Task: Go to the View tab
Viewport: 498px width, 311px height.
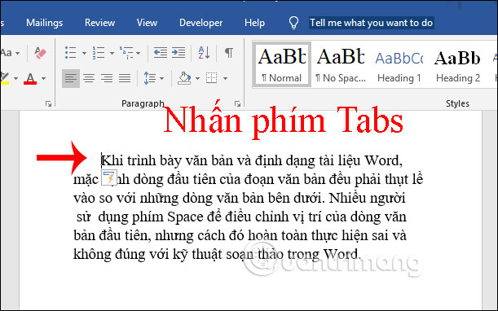Action: pos(147,23)
